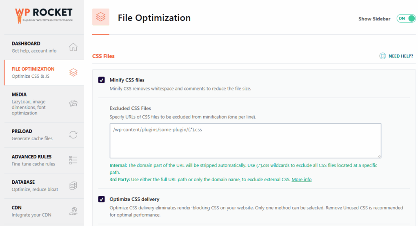Go to the Media settings section
The image size is (418, 226).
(x=20, y=94)
